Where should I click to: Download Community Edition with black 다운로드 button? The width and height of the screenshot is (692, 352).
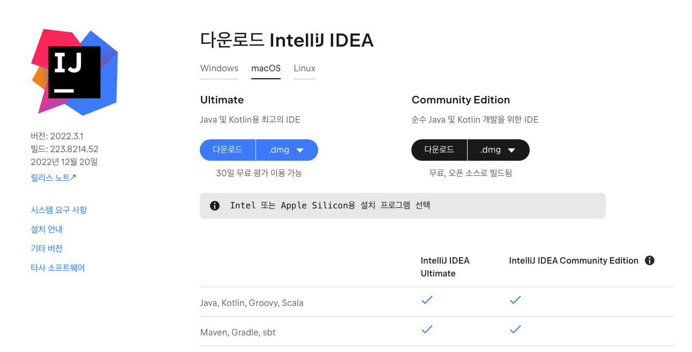coord(439,150)
